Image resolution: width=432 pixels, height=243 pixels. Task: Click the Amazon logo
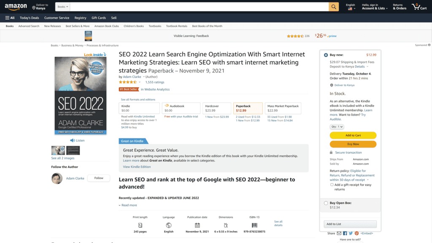16,7
